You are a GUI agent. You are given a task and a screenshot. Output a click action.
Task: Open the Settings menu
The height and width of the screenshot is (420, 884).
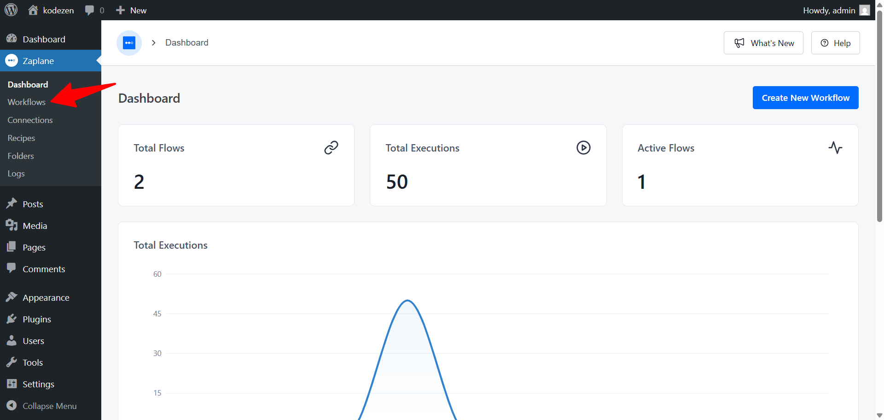coord(51,384)
